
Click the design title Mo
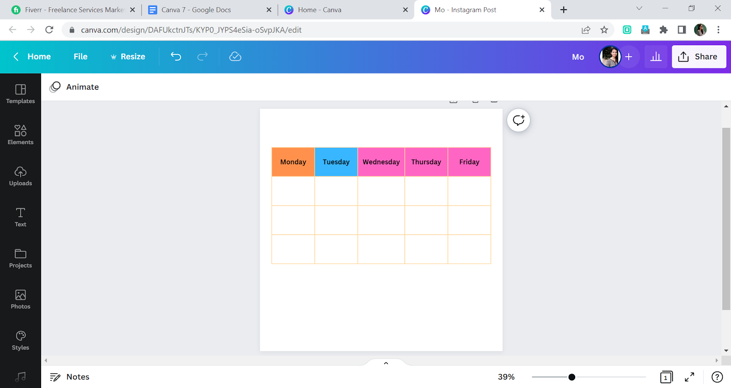(578, 57)
